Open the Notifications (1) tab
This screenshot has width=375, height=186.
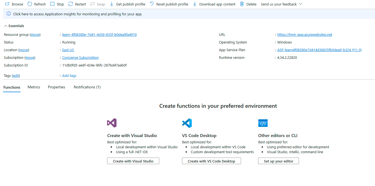coord(87,87)
